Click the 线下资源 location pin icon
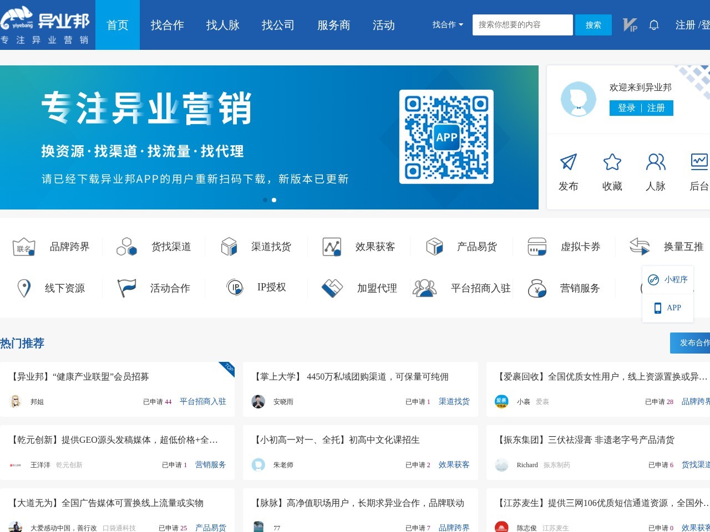This screenshot has height=532, width=710. pos(24,288)
